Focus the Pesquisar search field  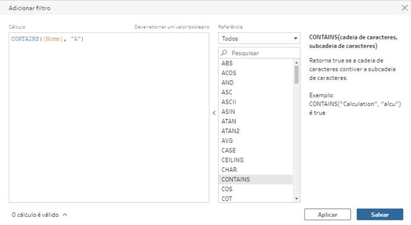coord(259,53)
